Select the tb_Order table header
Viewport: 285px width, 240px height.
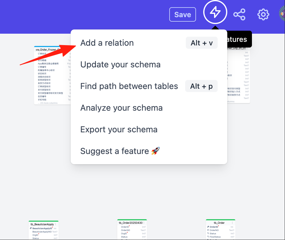click(220, 223)
